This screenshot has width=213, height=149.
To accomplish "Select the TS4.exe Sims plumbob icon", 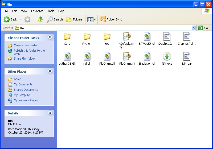I will (167, 56).
